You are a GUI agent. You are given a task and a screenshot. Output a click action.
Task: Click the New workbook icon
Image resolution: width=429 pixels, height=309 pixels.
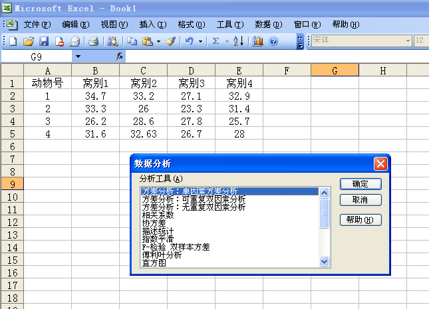13,42
